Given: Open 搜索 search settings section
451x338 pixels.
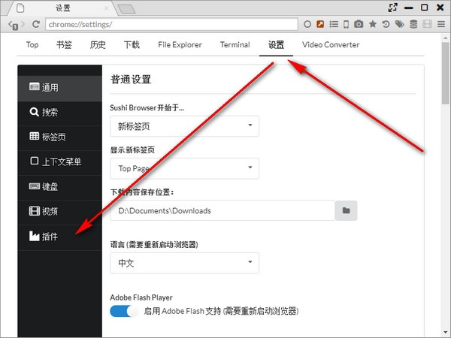Looking at the screenshot, I should coord(60,113).
